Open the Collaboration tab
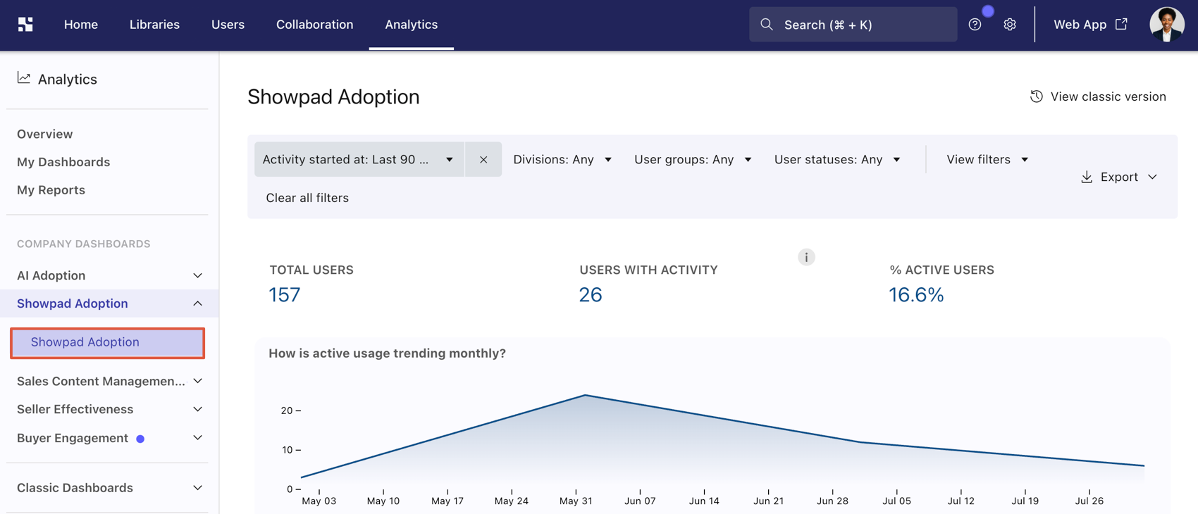Screen dimensions: 1198x514 tap(314, 25)
